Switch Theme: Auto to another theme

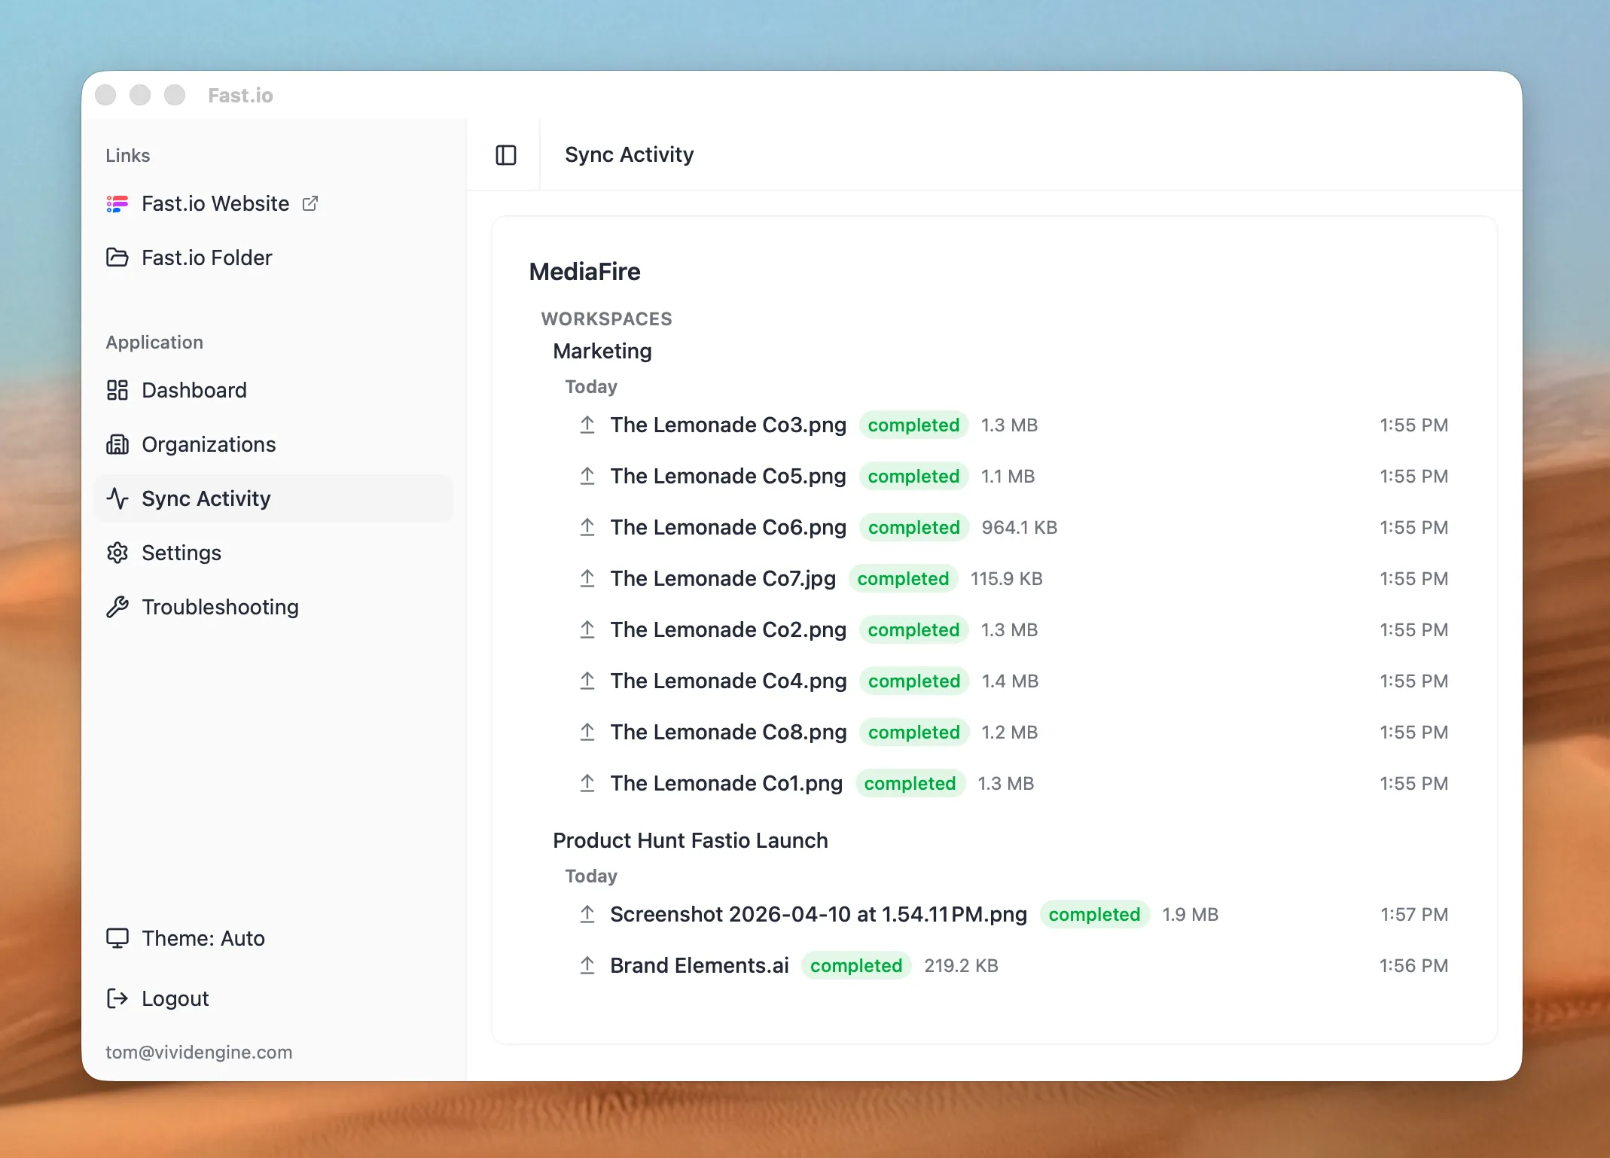coord(203,938)
